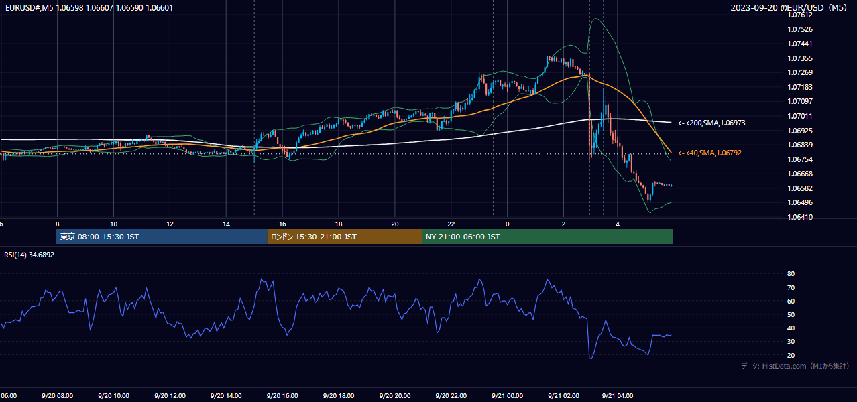The image size is (857, 402).
Task: Click the 9/21 00:00 date label
Action: point(507,396)
